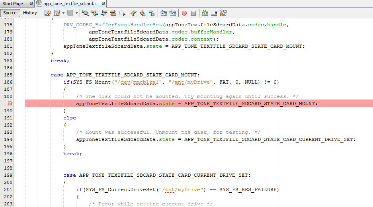Click codec.bufferHandler on line 179
The width and height of the screenshot is (373, 207).
click(x=202, y=32)
